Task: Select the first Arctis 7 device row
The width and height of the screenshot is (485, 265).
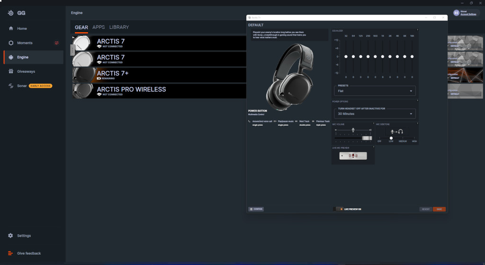Action: (x=159, y=43)
